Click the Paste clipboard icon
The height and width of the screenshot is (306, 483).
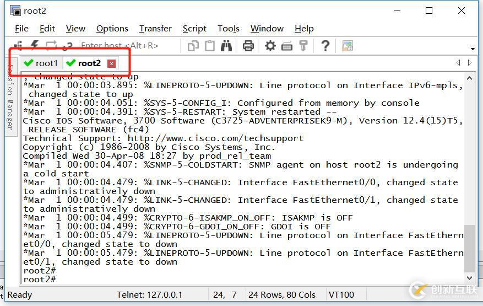[x=210, y=46]
